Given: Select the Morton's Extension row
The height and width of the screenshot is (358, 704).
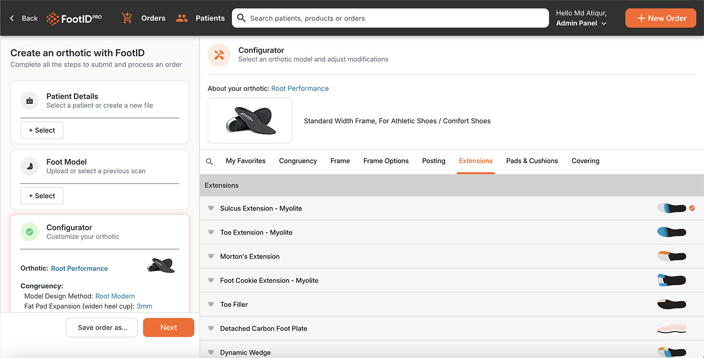Looking at the screenshot, I should pos(452,256).
